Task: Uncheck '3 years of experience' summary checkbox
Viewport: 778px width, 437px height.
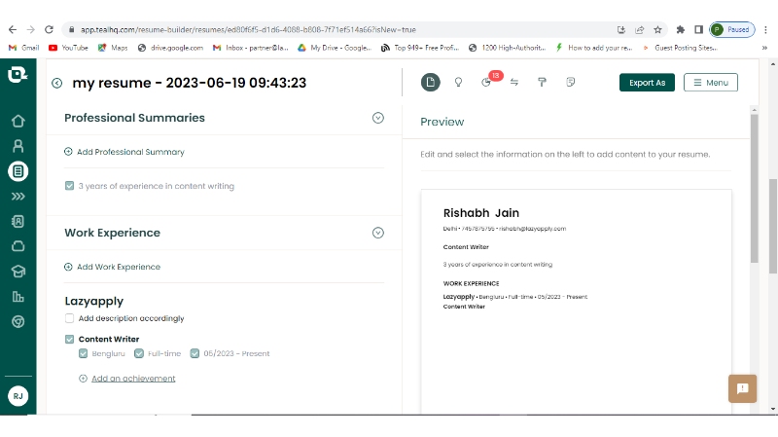Action: pyautogui.click(x=69, y=186)
